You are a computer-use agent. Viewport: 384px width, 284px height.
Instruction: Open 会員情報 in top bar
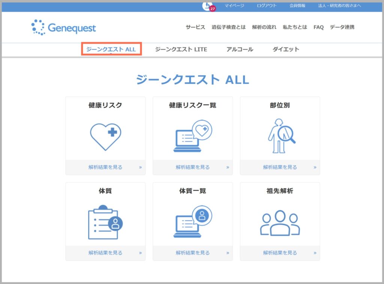coord(297,6)
